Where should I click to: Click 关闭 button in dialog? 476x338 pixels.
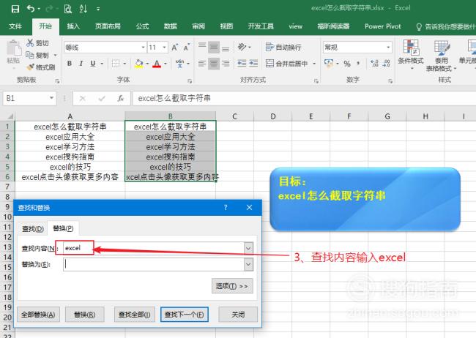coord(238,315)
